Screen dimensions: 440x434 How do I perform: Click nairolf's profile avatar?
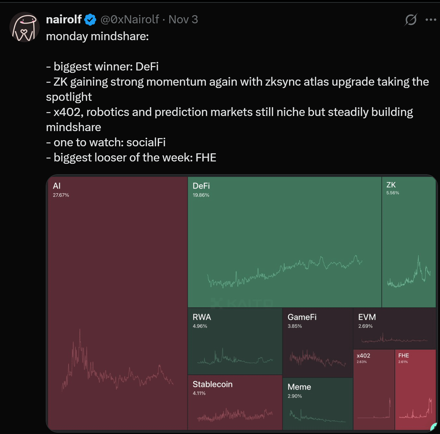pos(24,27)
